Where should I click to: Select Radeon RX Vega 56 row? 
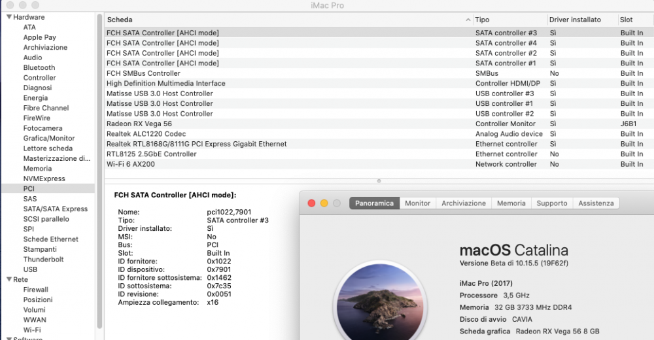coord(379,124)
